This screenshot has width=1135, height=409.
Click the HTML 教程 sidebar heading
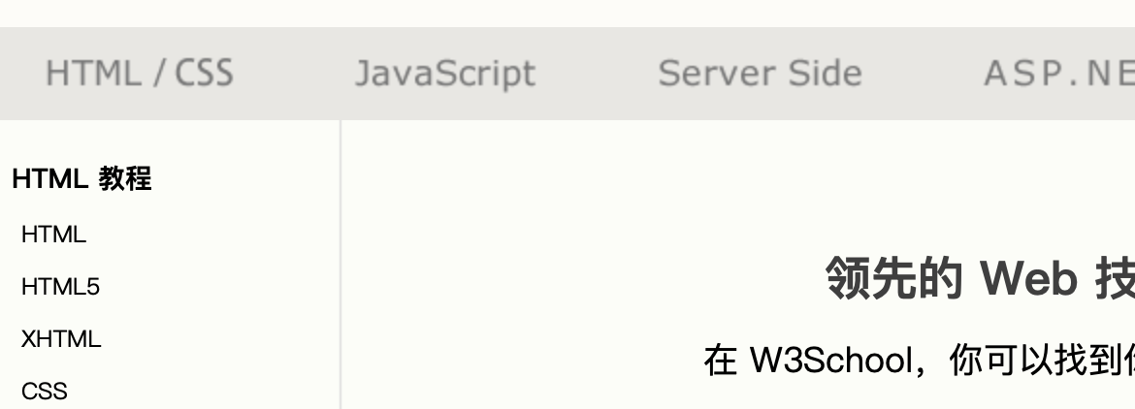coord(81,179)
